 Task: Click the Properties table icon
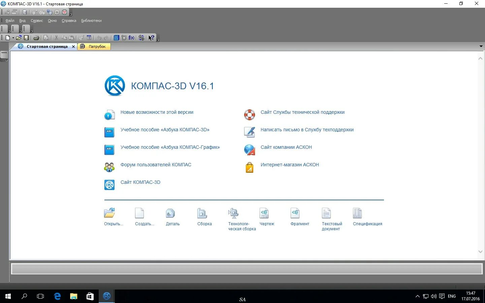(89, 38)
